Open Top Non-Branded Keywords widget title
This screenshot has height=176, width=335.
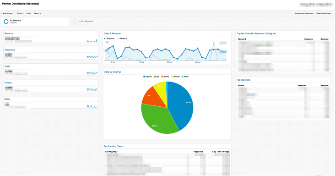pos(256,33)
